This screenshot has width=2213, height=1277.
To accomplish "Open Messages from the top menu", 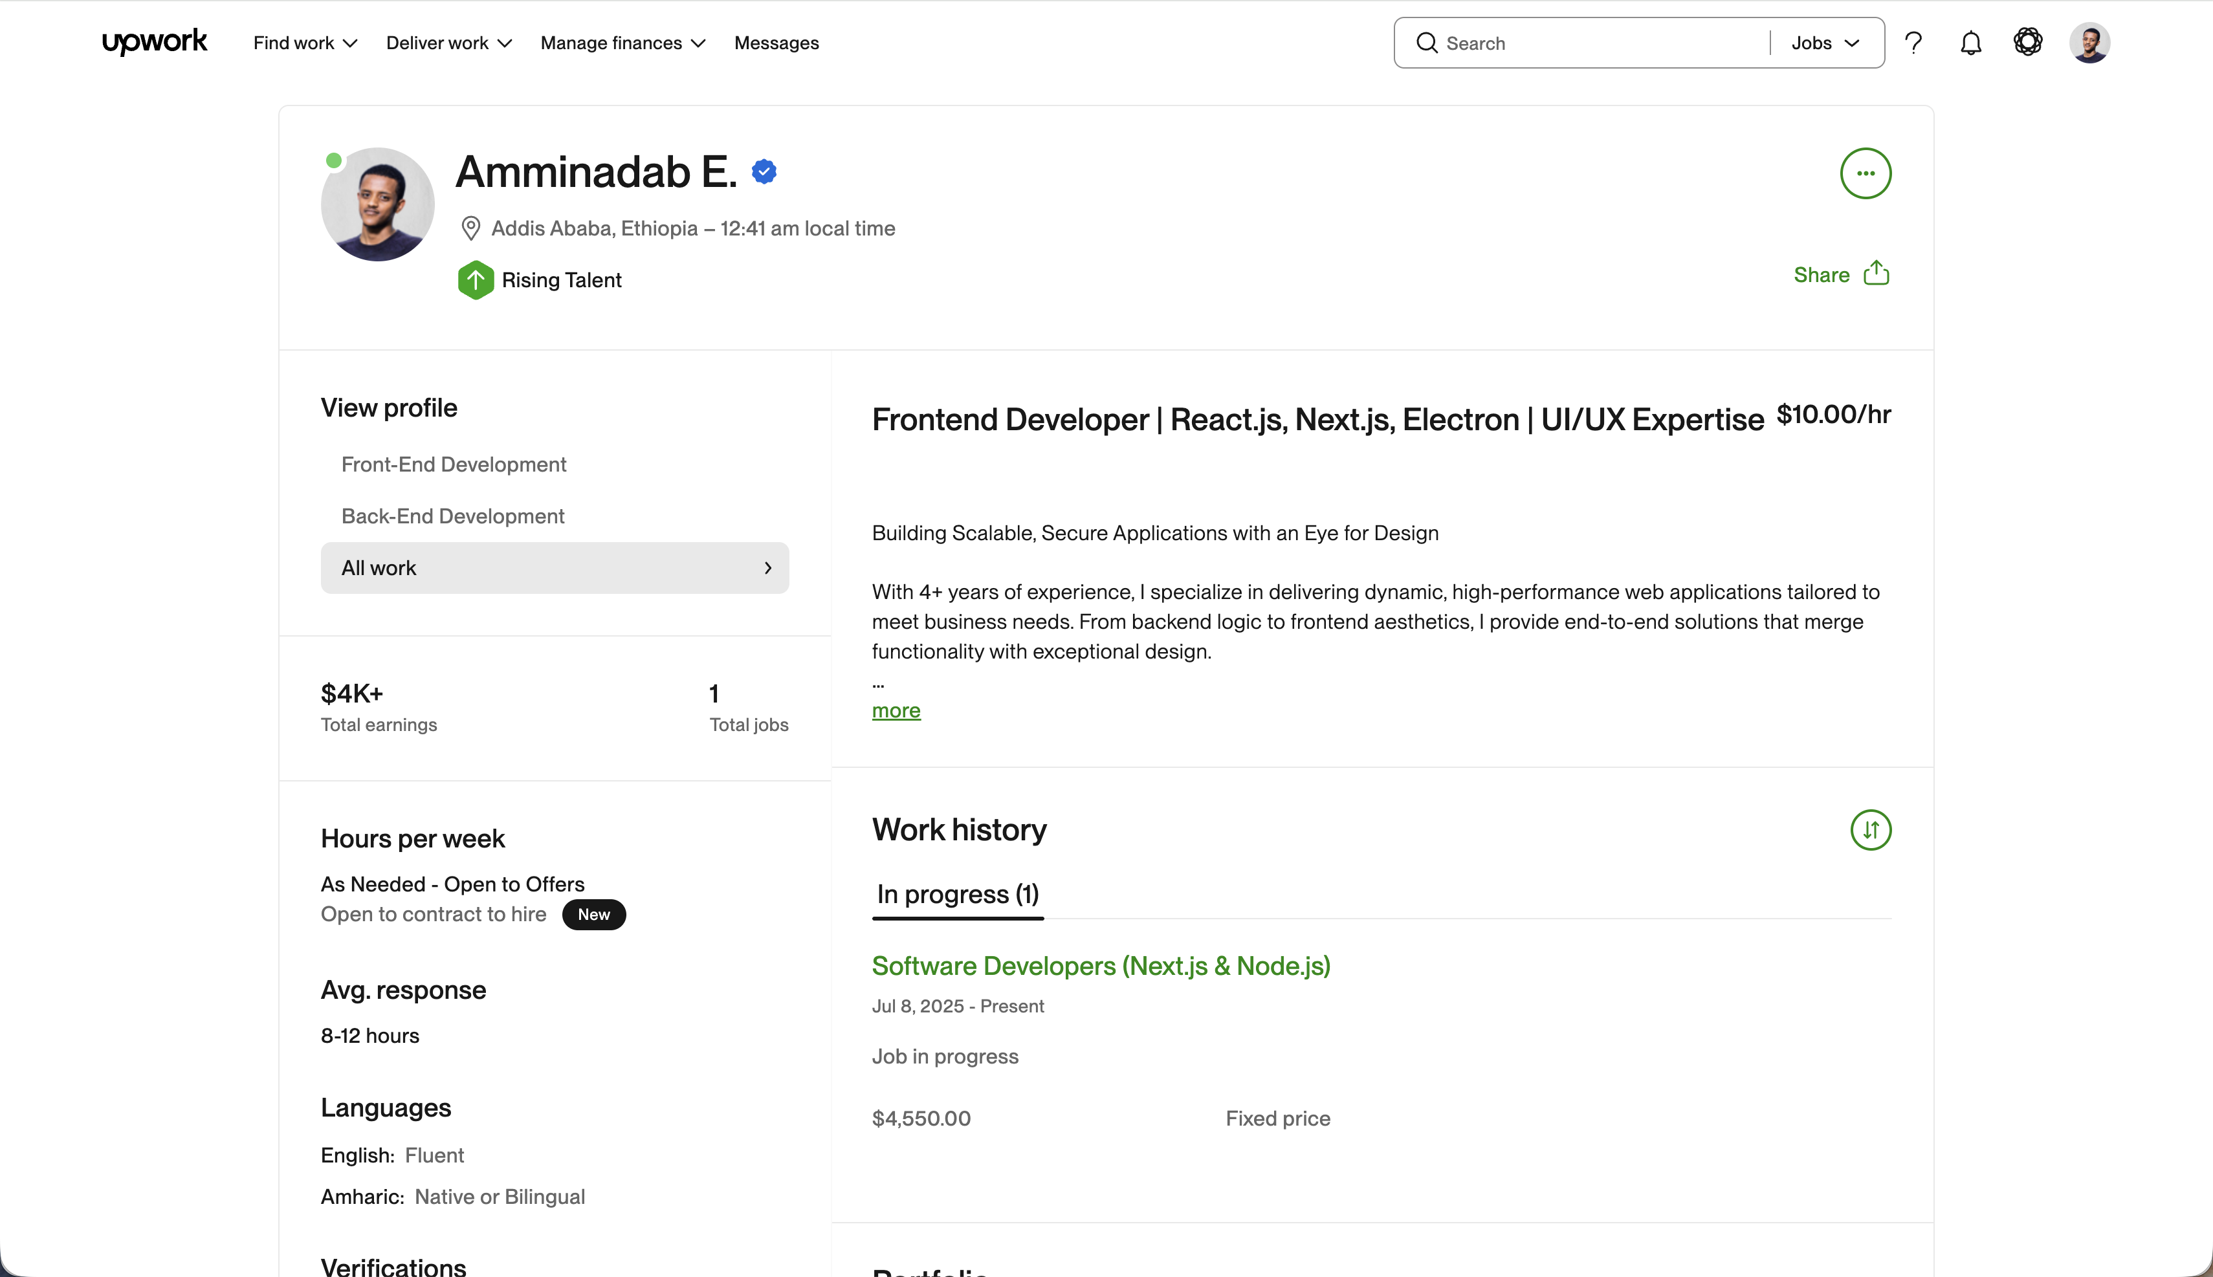I will click(775, 42).
